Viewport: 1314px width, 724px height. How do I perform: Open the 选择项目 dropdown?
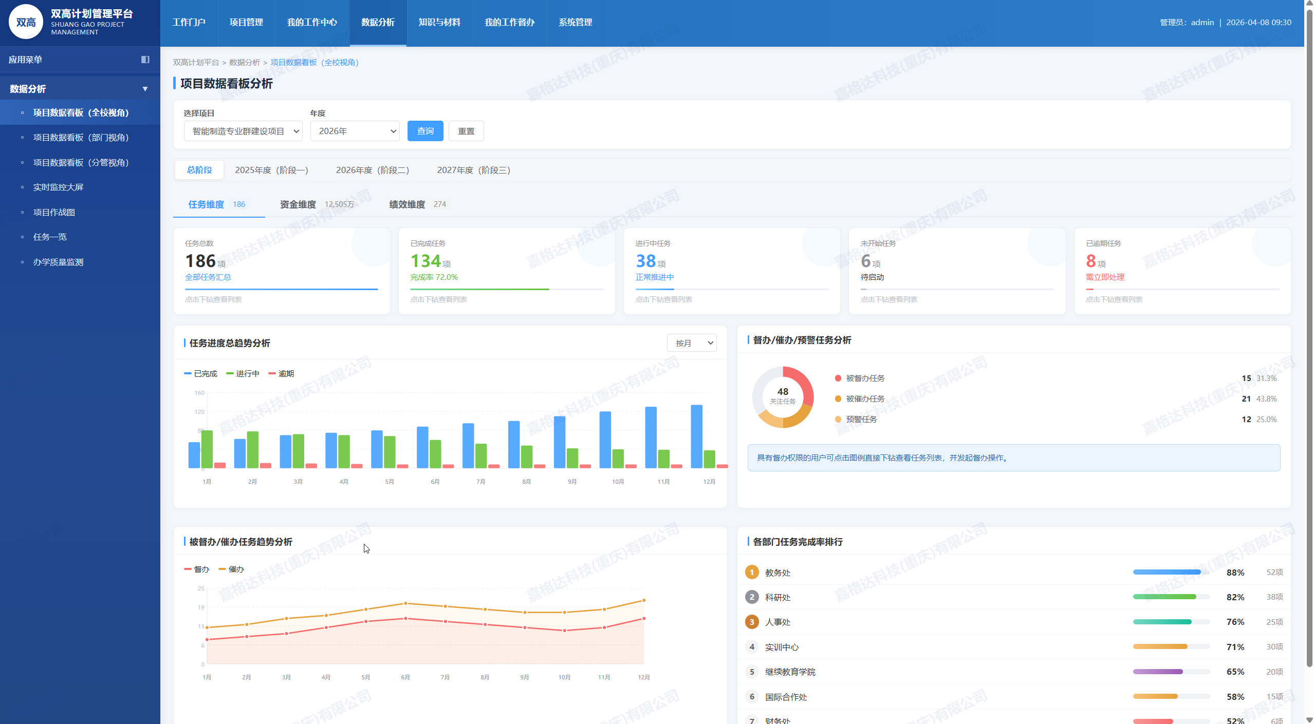(243, 131)
